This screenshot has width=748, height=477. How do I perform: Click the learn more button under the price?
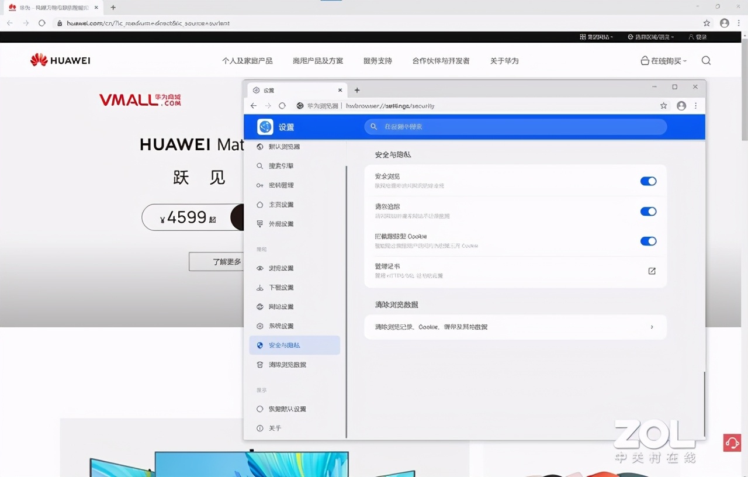coord(216,262)
